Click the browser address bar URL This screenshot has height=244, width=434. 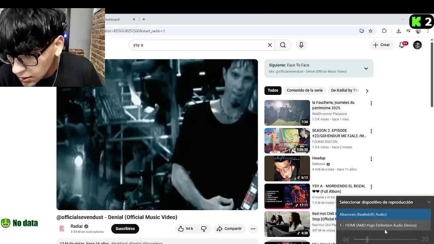(135, 31)
